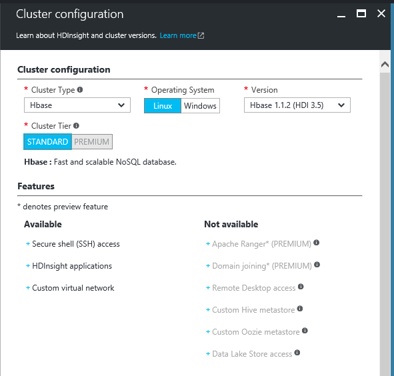394x376 pixels.
Task: Click the vertical scrollbar track
Action: pos(385,224)
